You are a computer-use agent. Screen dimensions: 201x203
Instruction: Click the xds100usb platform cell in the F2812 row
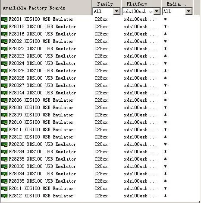click(140, 137)
